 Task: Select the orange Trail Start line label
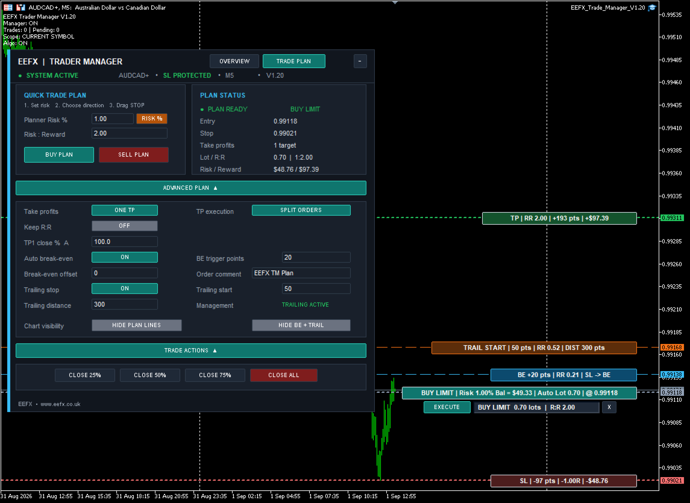tap(534, 348)
